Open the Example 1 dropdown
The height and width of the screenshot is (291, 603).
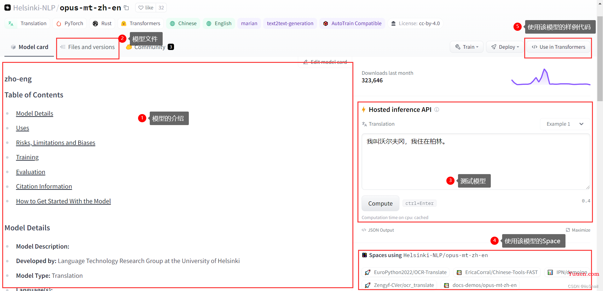pos(565,124)
